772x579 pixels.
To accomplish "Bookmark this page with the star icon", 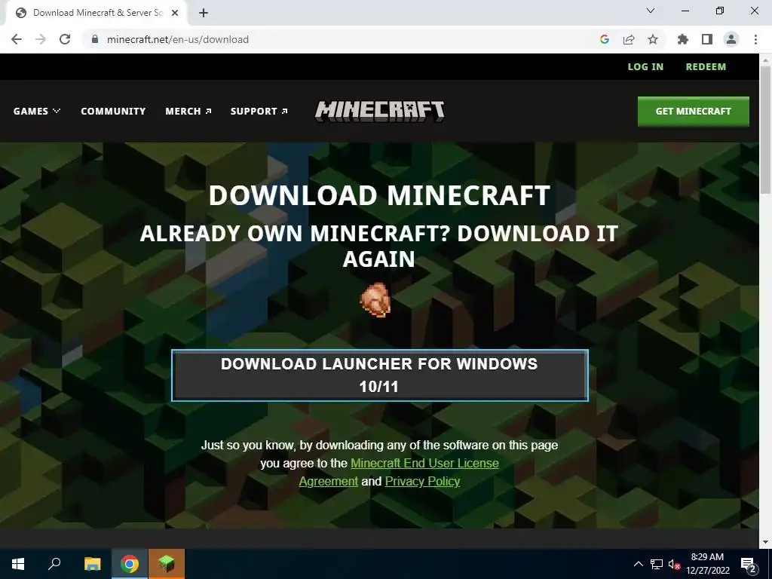I will 653,39.
